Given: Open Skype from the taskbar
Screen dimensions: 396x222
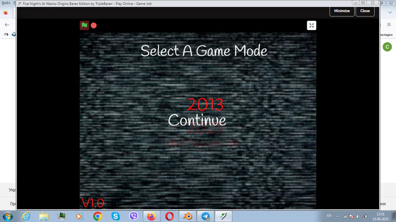Looking at the screenshot, I should 116,216.
